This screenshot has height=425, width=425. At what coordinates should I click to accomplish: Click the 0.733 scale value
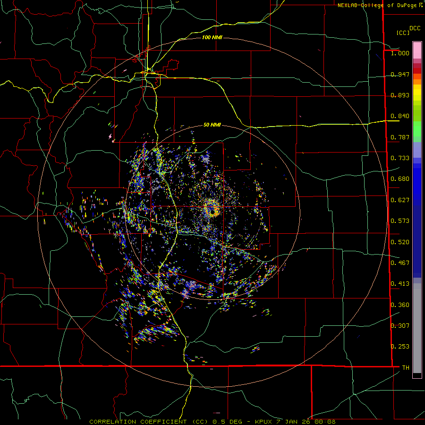click(400, 158)
